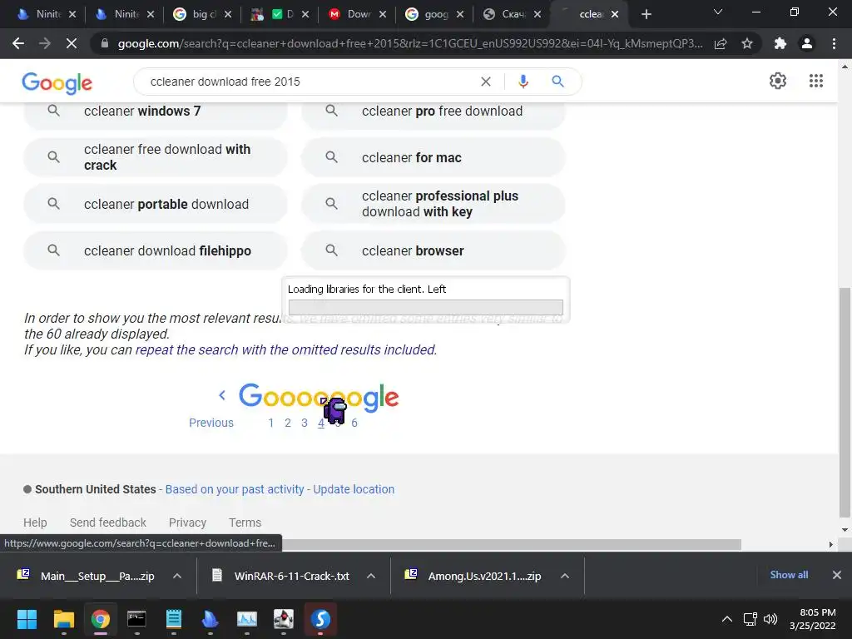Viewport: 852px width, 639px height.
Task: Click the forward navigation arrow
Action: pyautogui.click(x=45, y=43)
